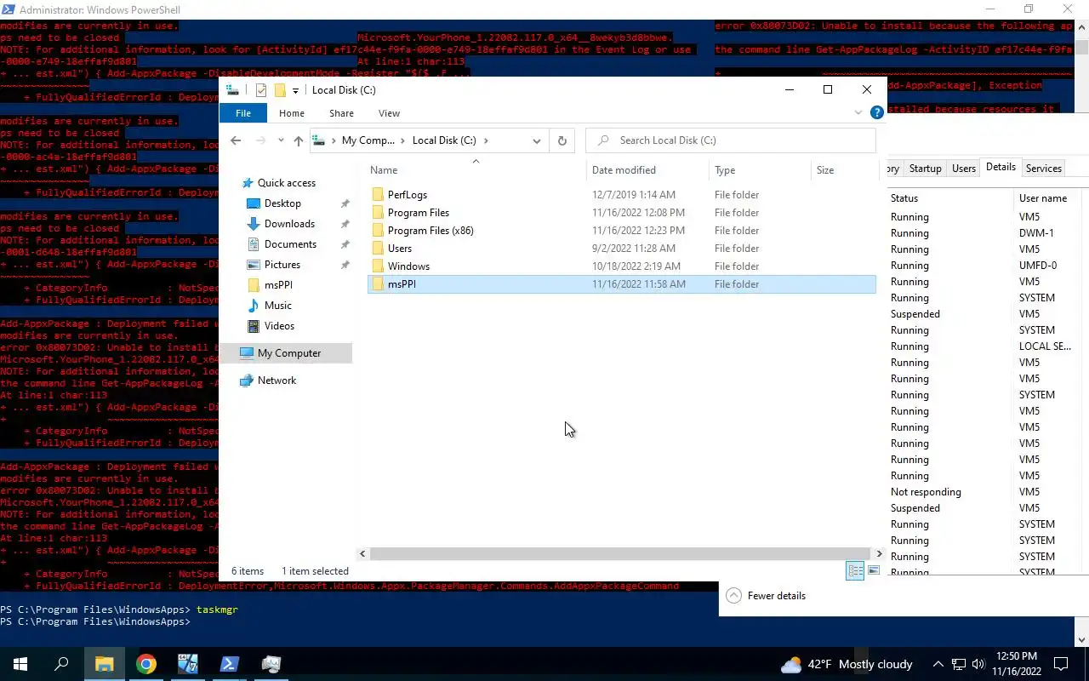Select the Program Files (x86) folder
The width and height of the screenshot is (1089, 681).
621,231
